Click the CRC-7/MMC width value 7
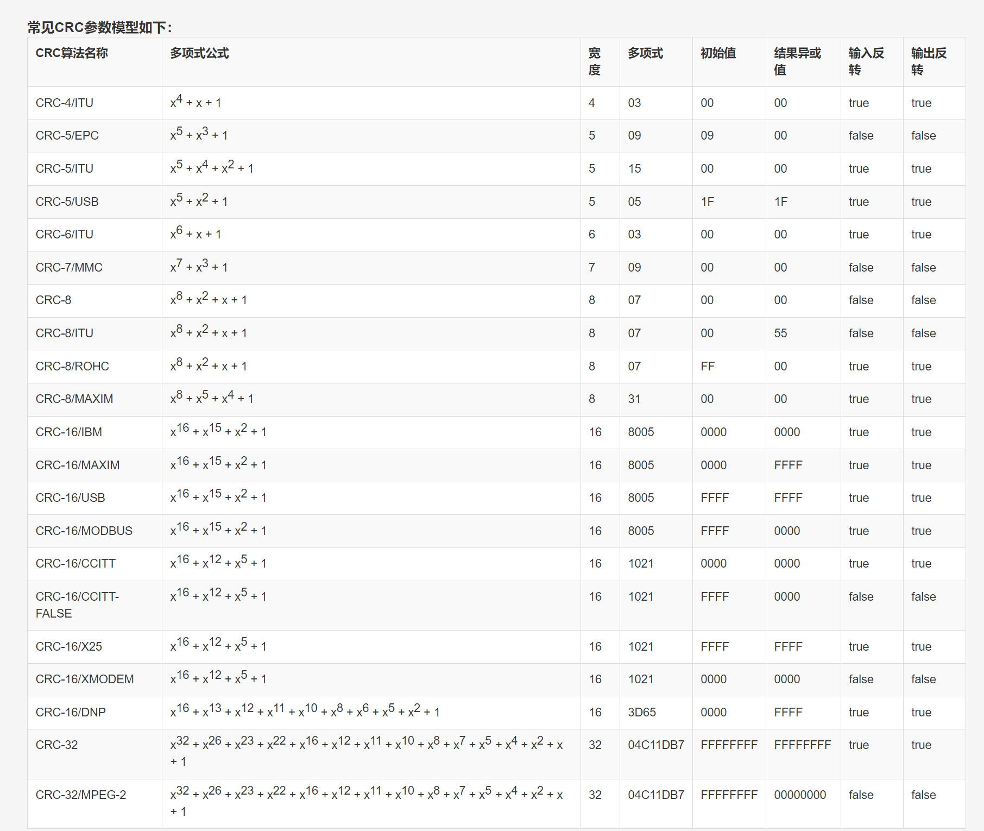This screenshot has width=984, height=831. tap(592, 268)
